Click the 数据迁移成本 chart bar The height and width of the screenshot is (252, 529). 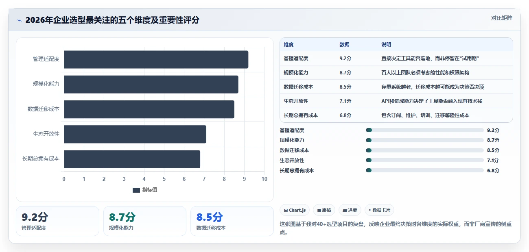pyautogui.click(x=149, y=109)
